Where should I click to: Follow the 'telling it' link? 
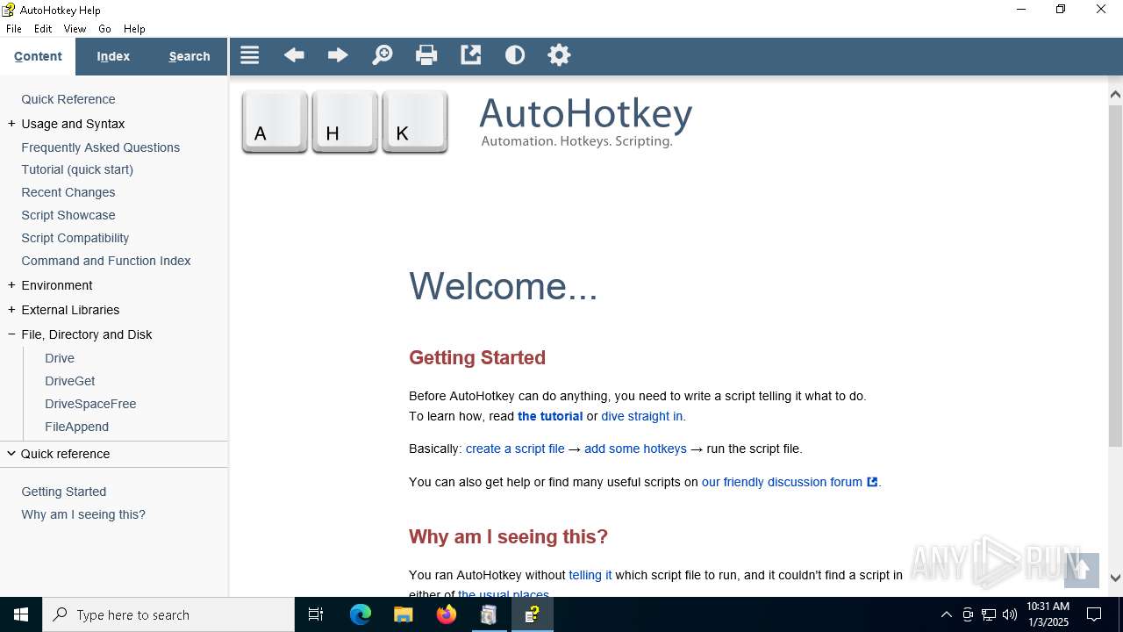pos(590,575)
